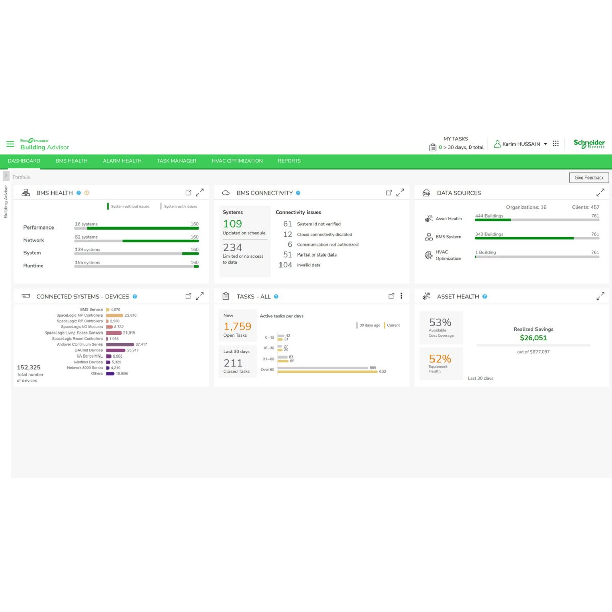Switch to the BMS HEALTH tab

tap(71, 161)
